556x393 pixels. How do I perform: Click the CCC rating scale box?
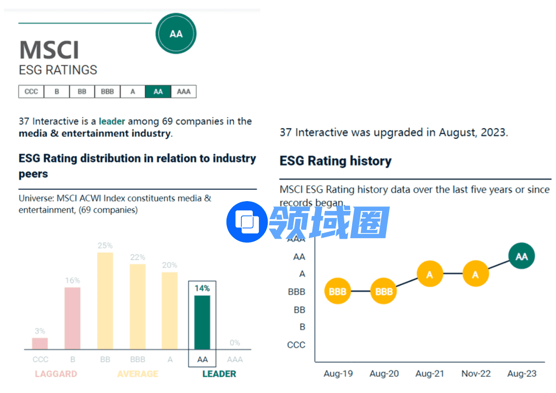(x=31, y=92)
